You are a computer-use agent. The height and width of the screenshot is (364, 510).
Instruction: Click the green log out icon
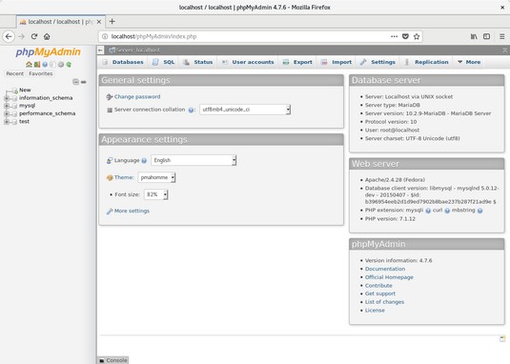37,65
